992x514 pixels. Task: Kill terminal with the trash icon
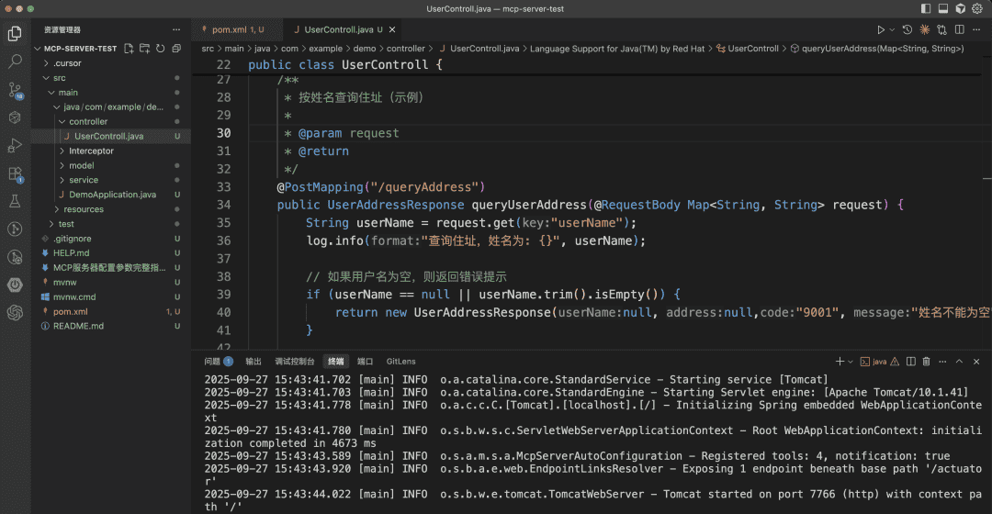coord(926,362)
